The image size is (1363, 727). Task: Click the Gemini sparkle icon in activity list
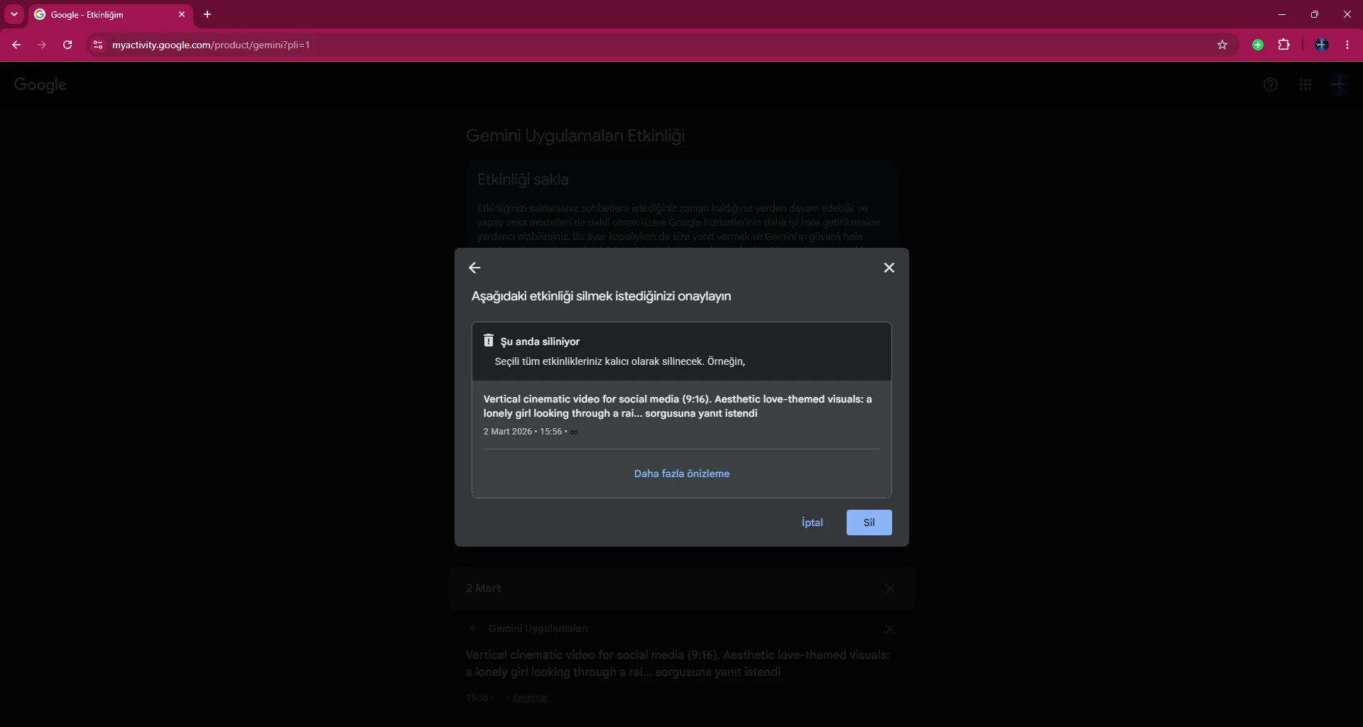[x=472, y=628]
